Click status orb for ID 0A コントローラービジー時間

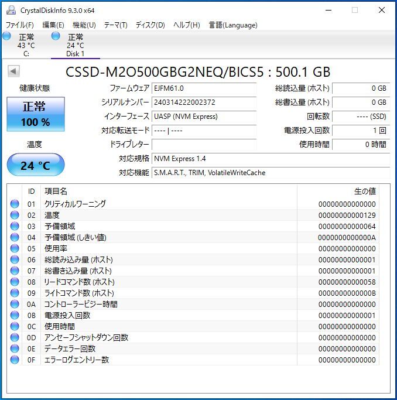click(x=15, y=304)
